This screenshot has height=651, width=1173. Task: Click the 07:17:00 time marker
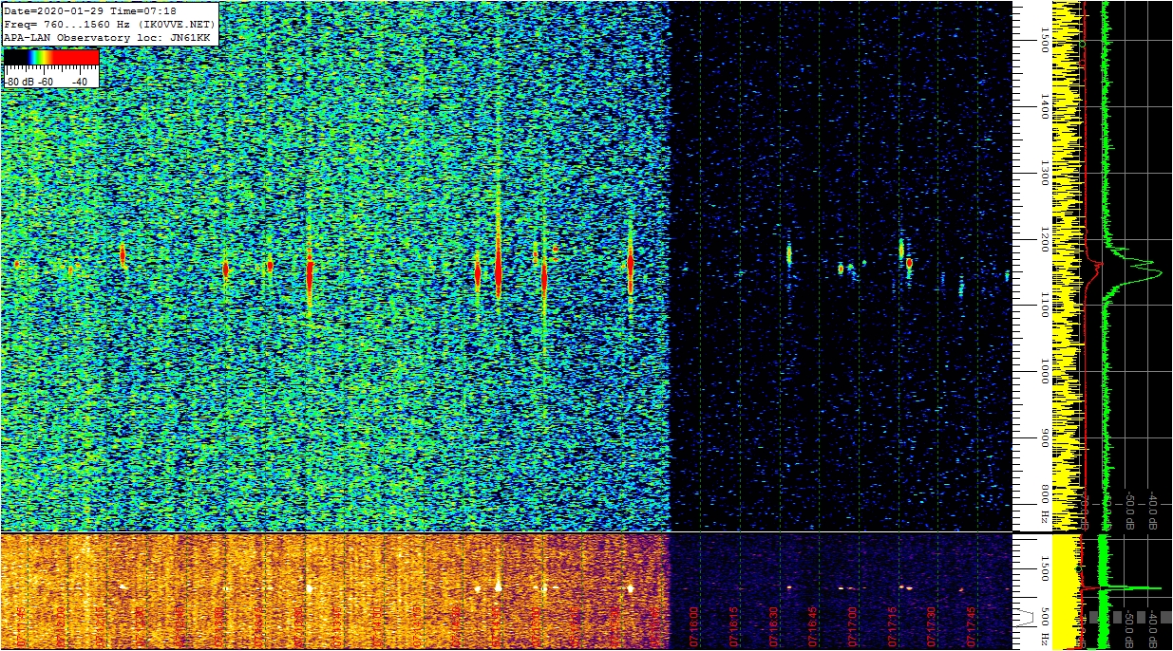point(852,626)
